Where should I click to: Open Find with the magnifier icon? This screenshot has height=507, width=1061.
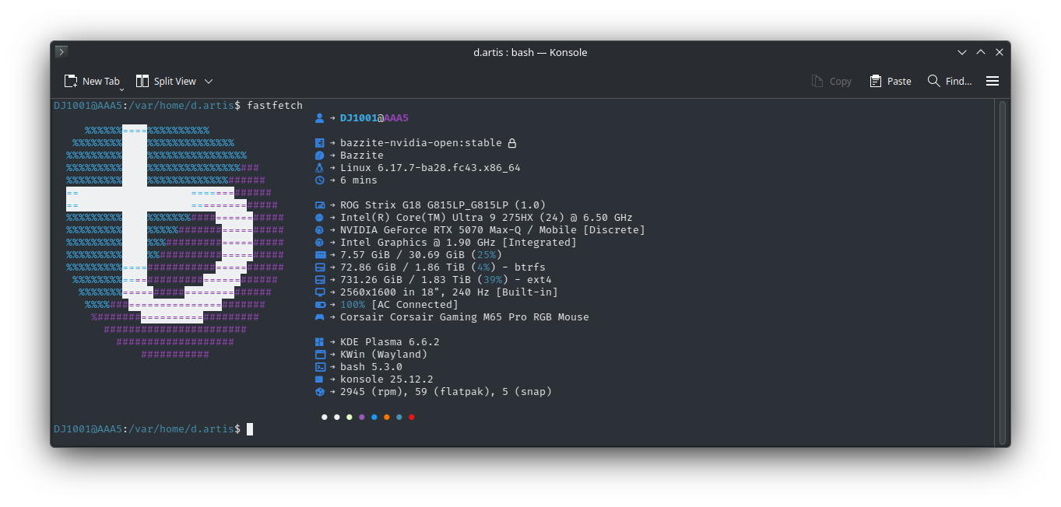tap(933, 81)
